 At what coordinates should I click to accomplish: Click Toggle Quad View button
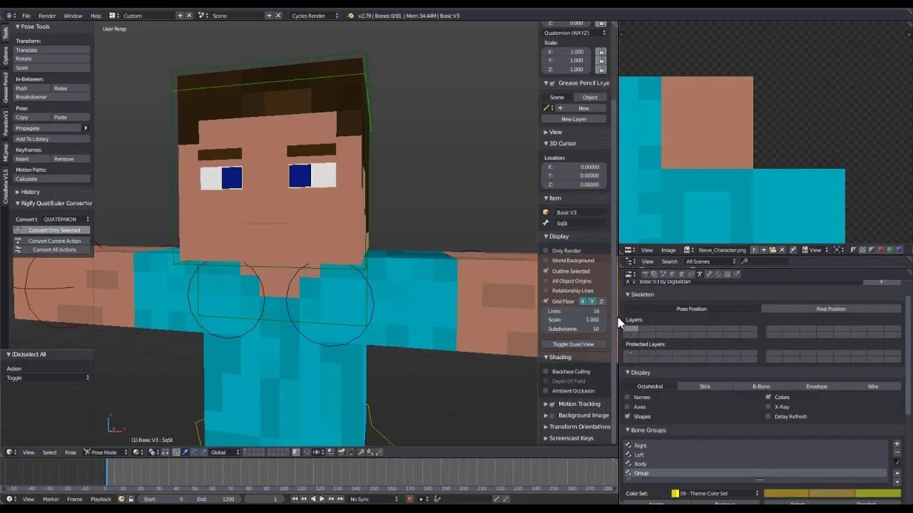pyautogui.click(x=573, y=344)
